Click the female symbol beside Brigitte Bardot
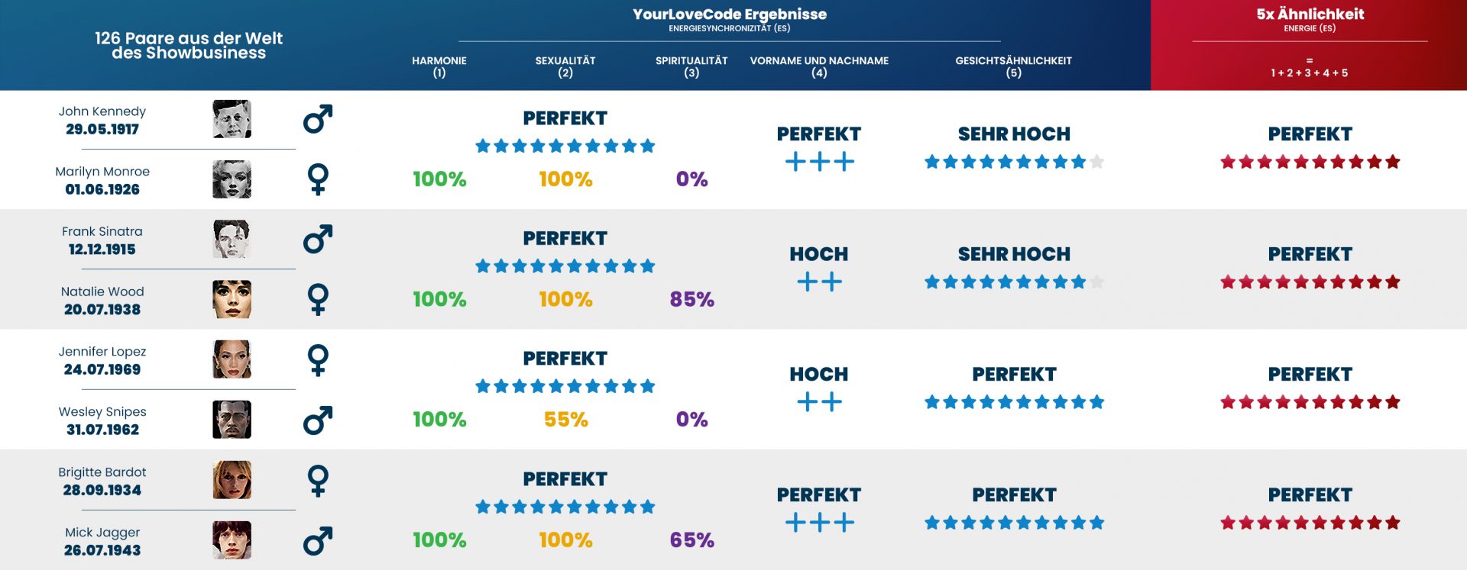The height and width of the screenshot is (570, 1467). (318, 480)
